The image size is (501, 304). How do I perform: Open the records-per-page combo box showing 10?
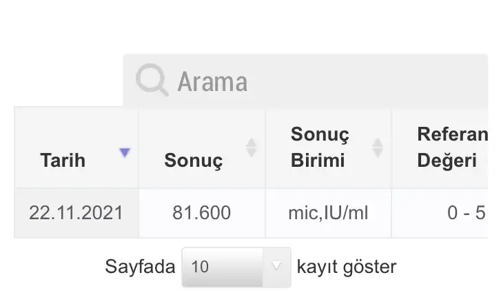[236, 267]
